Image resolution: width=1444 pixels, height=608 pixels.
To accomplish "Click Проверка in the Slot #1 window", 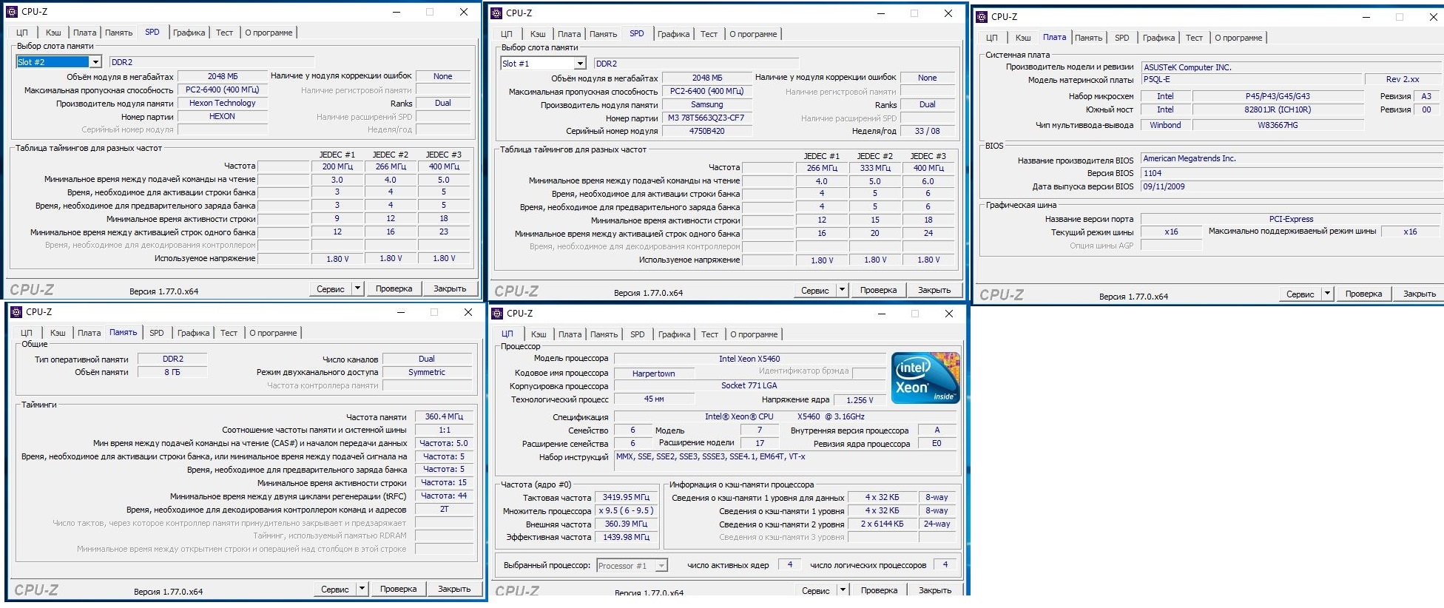I will (x=879, y=290).
